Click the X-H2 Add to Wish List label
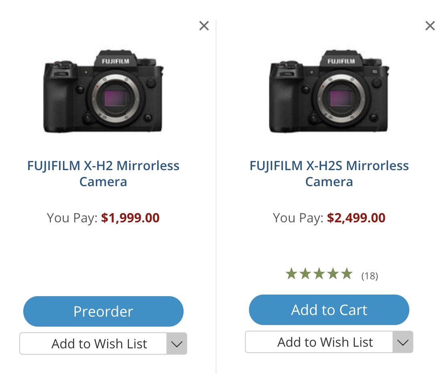The height and width of the screenshot is (374, 441). click(x=99, y=344)
